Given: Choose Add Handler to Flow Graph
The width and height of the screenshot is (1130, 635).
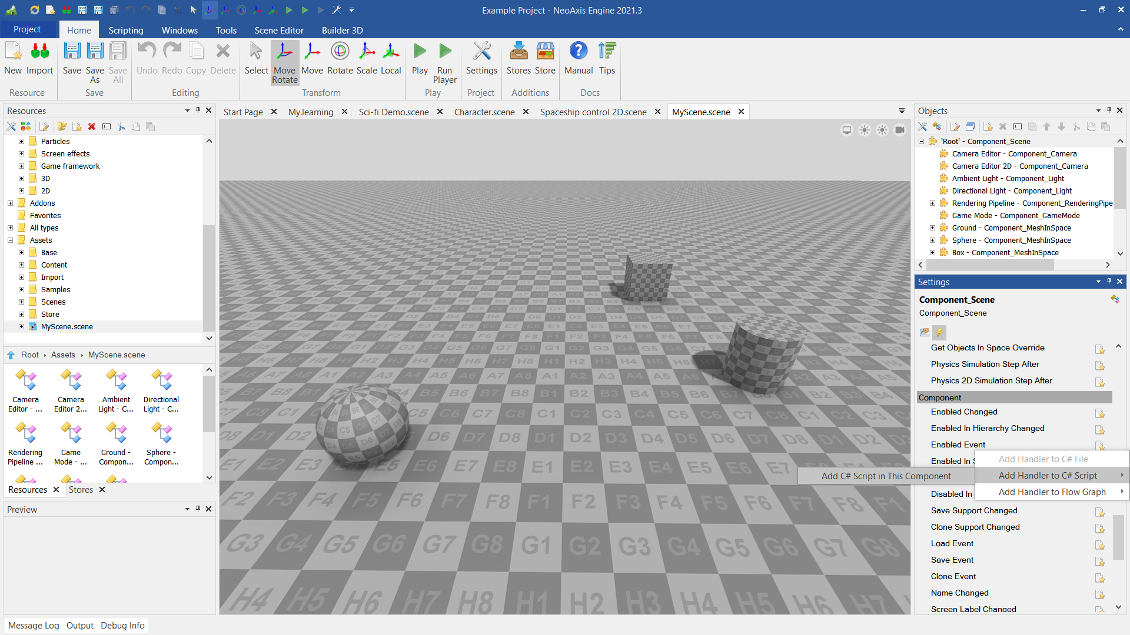Looking at the screenshot, I should pos(1052,492).
